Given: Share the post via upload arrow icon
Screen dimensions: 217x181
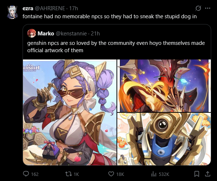Looking at the screenshot, I should 208,174.
